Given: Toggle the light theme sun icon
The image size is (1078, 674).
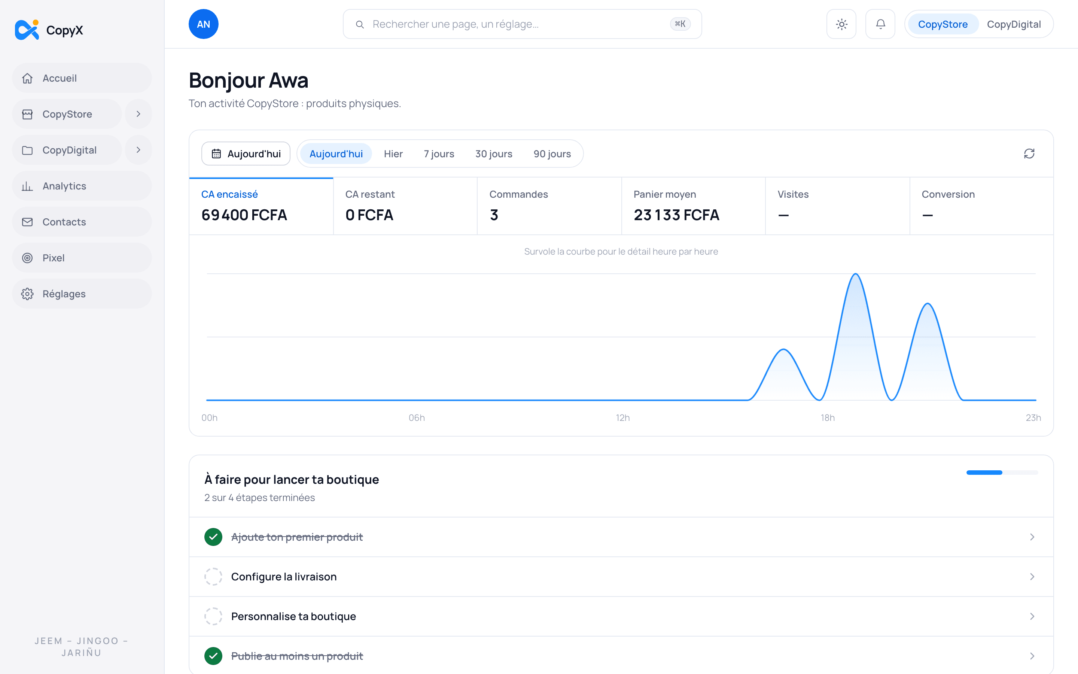Looking at the screenshot, I should point(841,24).
